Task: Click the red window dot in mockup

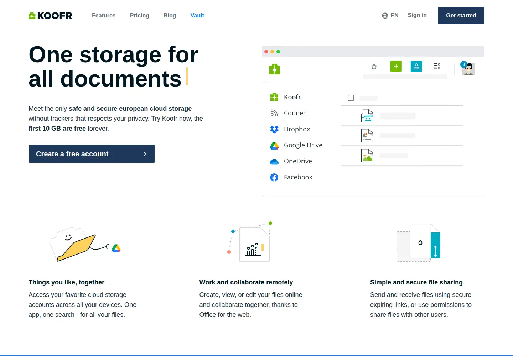Action: coord(266,52)
